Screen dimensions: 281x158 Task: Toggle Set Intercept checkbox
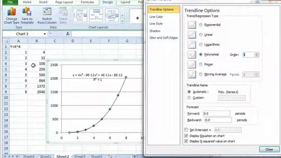point(186,130)
